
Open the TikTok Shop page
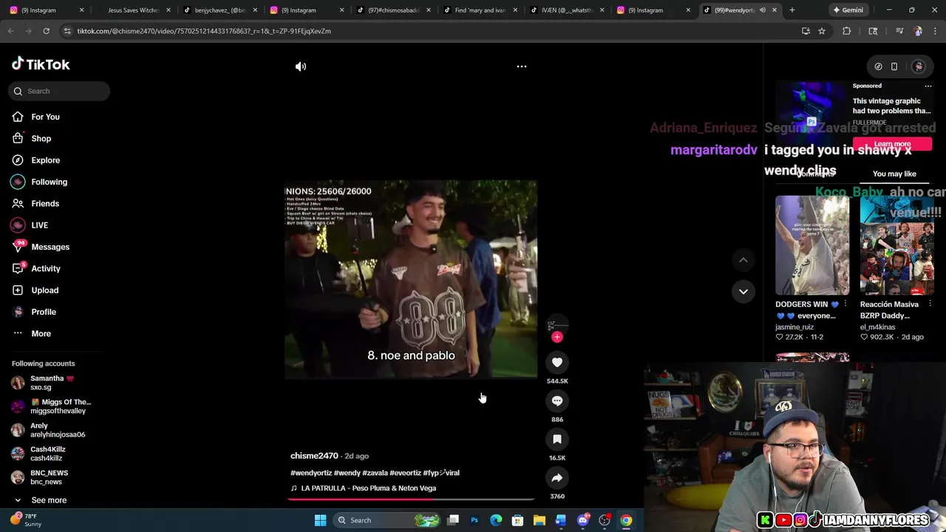[41, 138]
